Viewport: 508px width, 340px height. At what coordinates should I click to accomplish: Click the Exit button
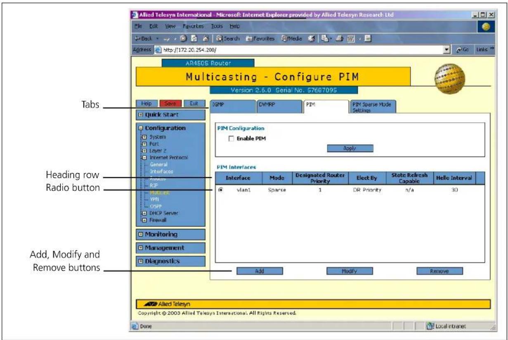point(194,103)
